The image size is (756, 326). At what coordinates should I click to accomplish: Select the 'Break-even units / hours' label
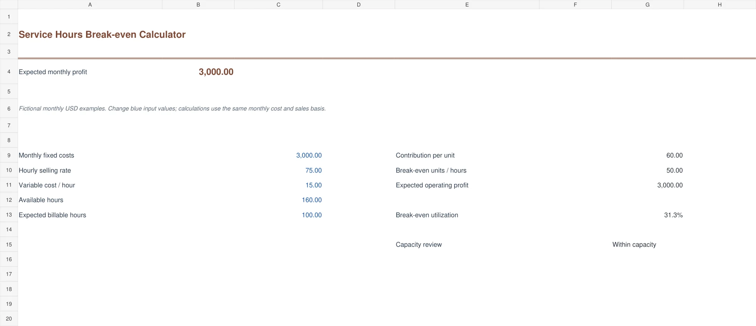(431, 171)
